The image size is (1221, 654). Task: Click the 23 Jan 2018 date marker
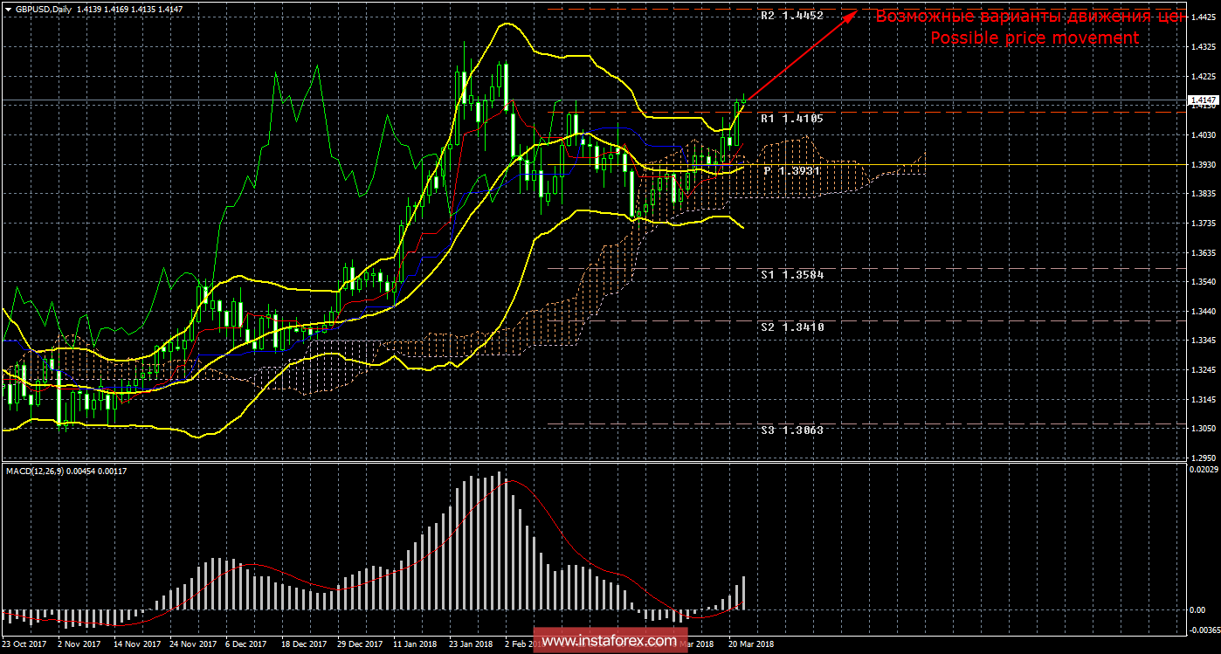pyautogui.click(x=472, y=644)
